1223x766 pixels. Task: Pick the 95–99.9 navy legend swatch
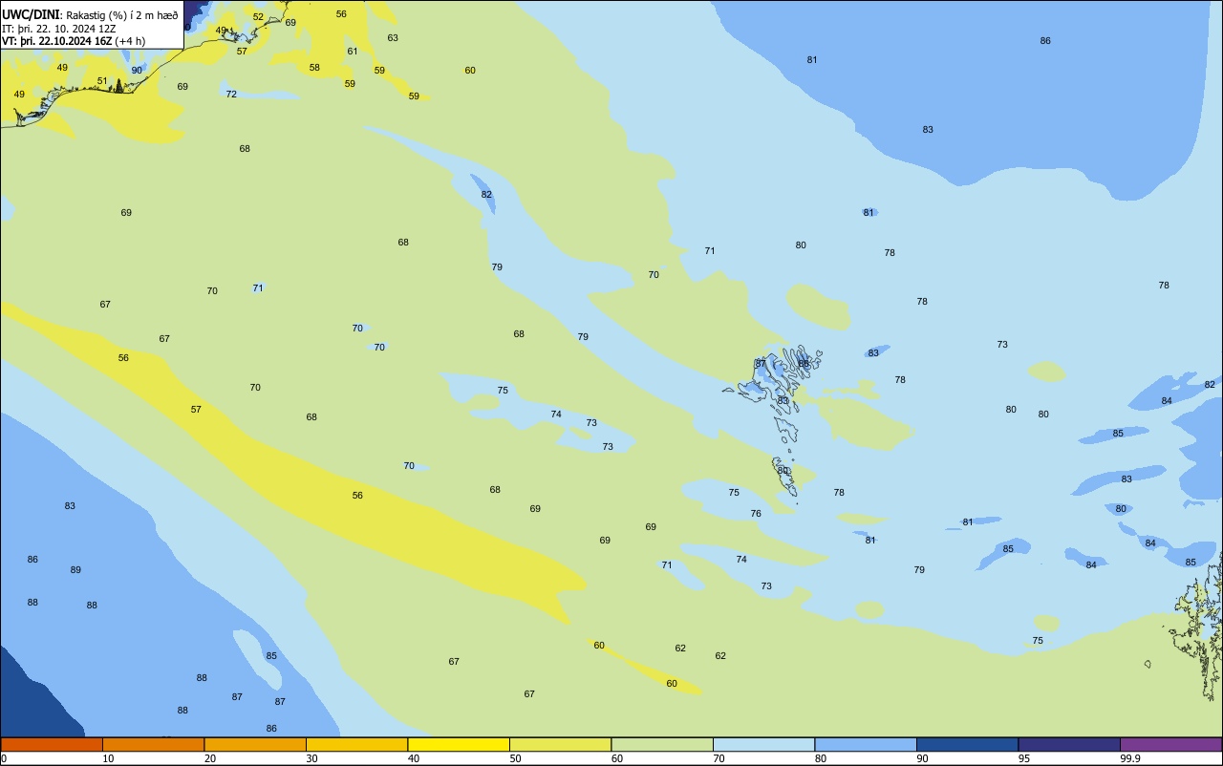[1069, 744]
